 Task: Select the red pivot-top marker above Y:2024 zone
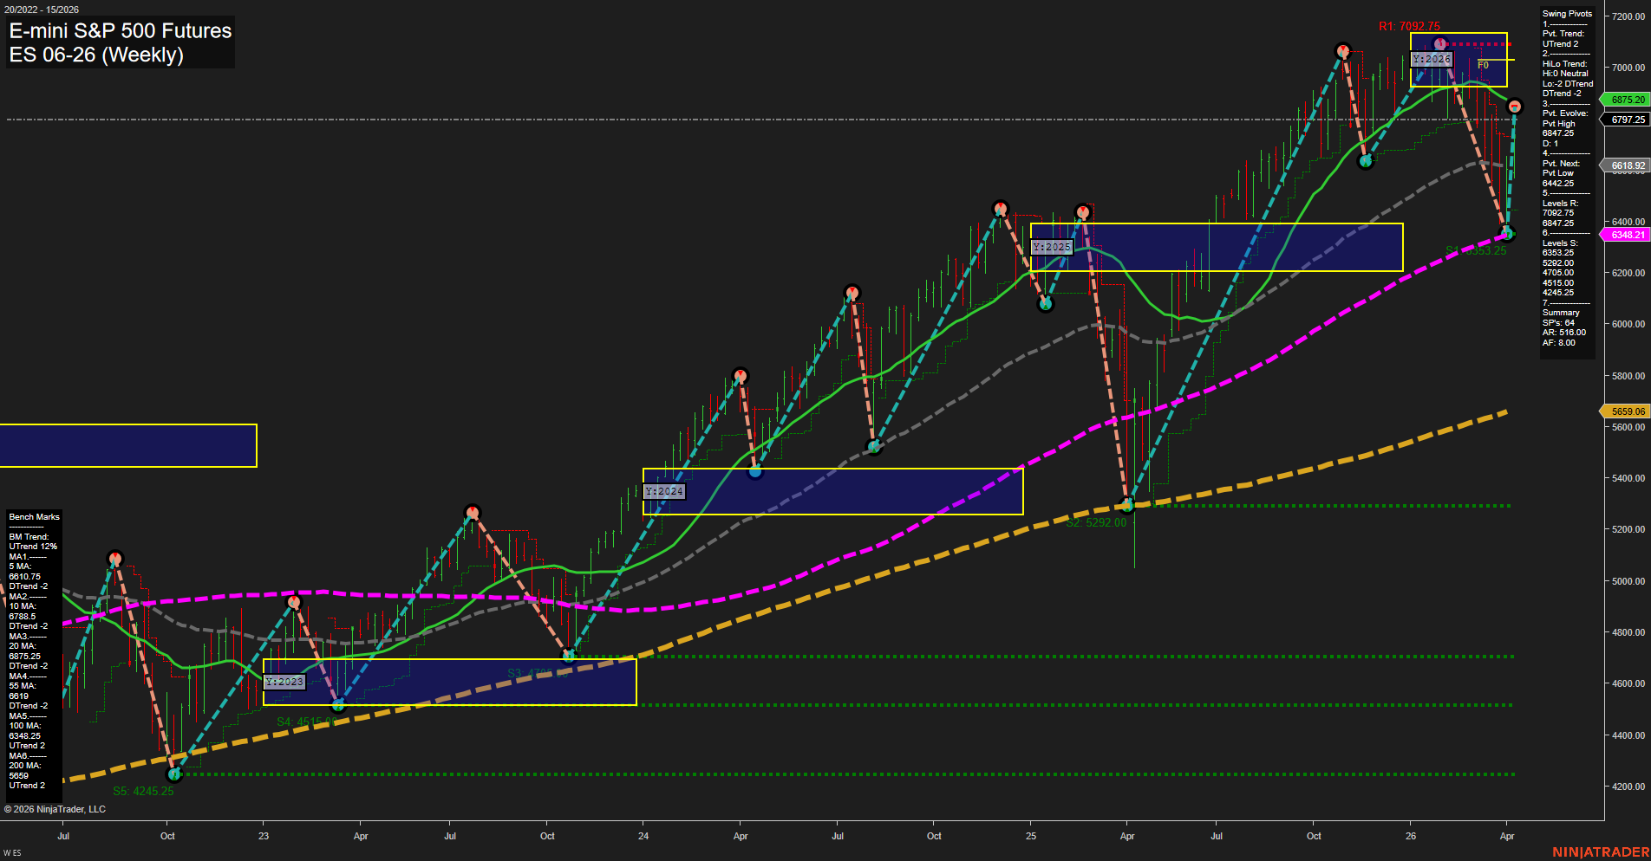[741, 375]
